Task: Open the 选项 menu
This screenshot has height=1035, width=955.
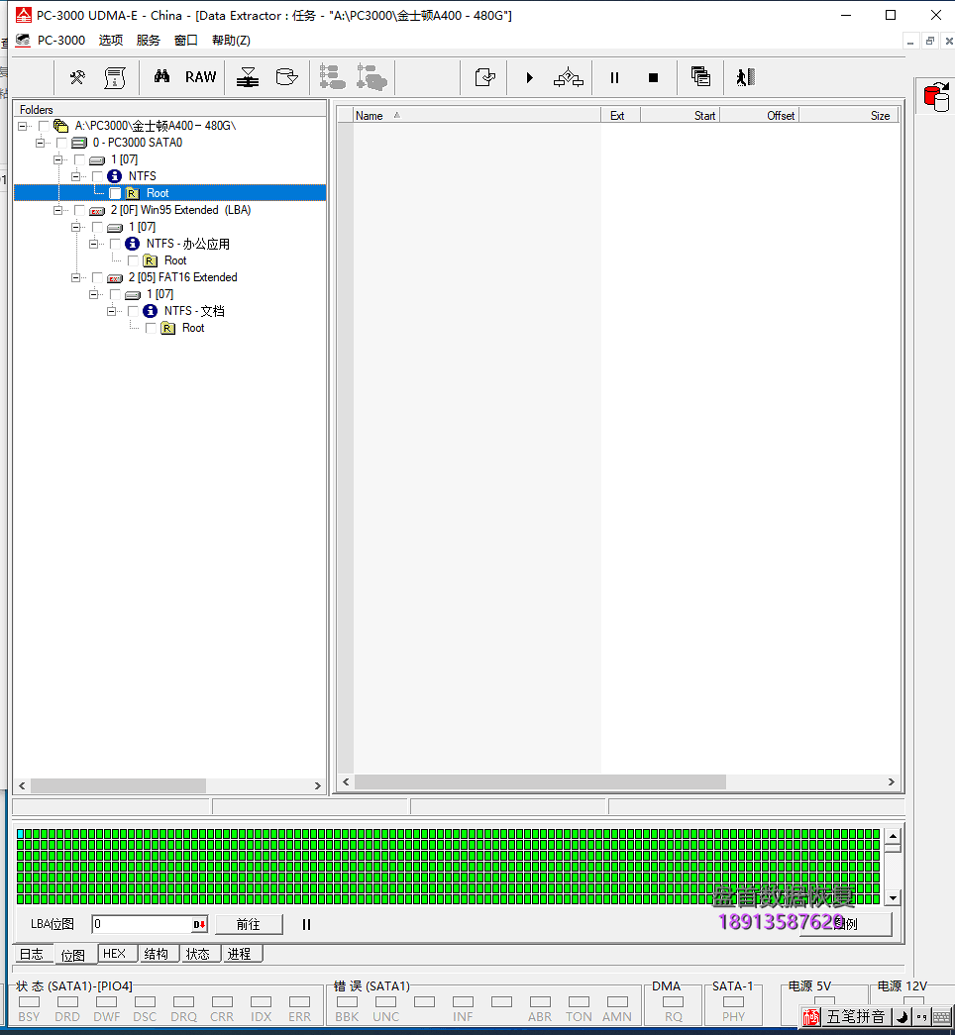Action: (111, 41)
